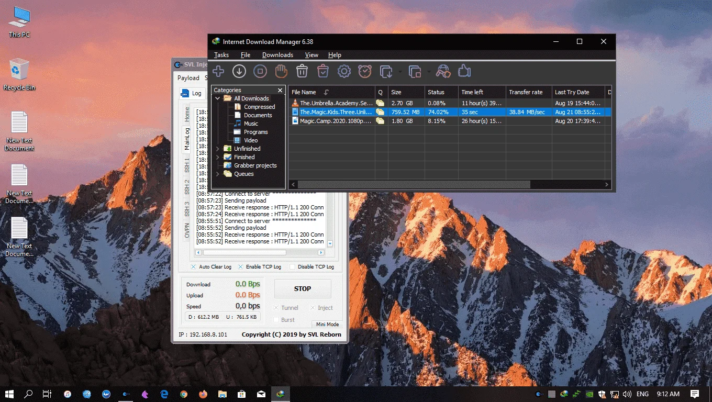Screen dimensions: 712x402
Task: Select the Compressed category
Action: tap(259, 107)
